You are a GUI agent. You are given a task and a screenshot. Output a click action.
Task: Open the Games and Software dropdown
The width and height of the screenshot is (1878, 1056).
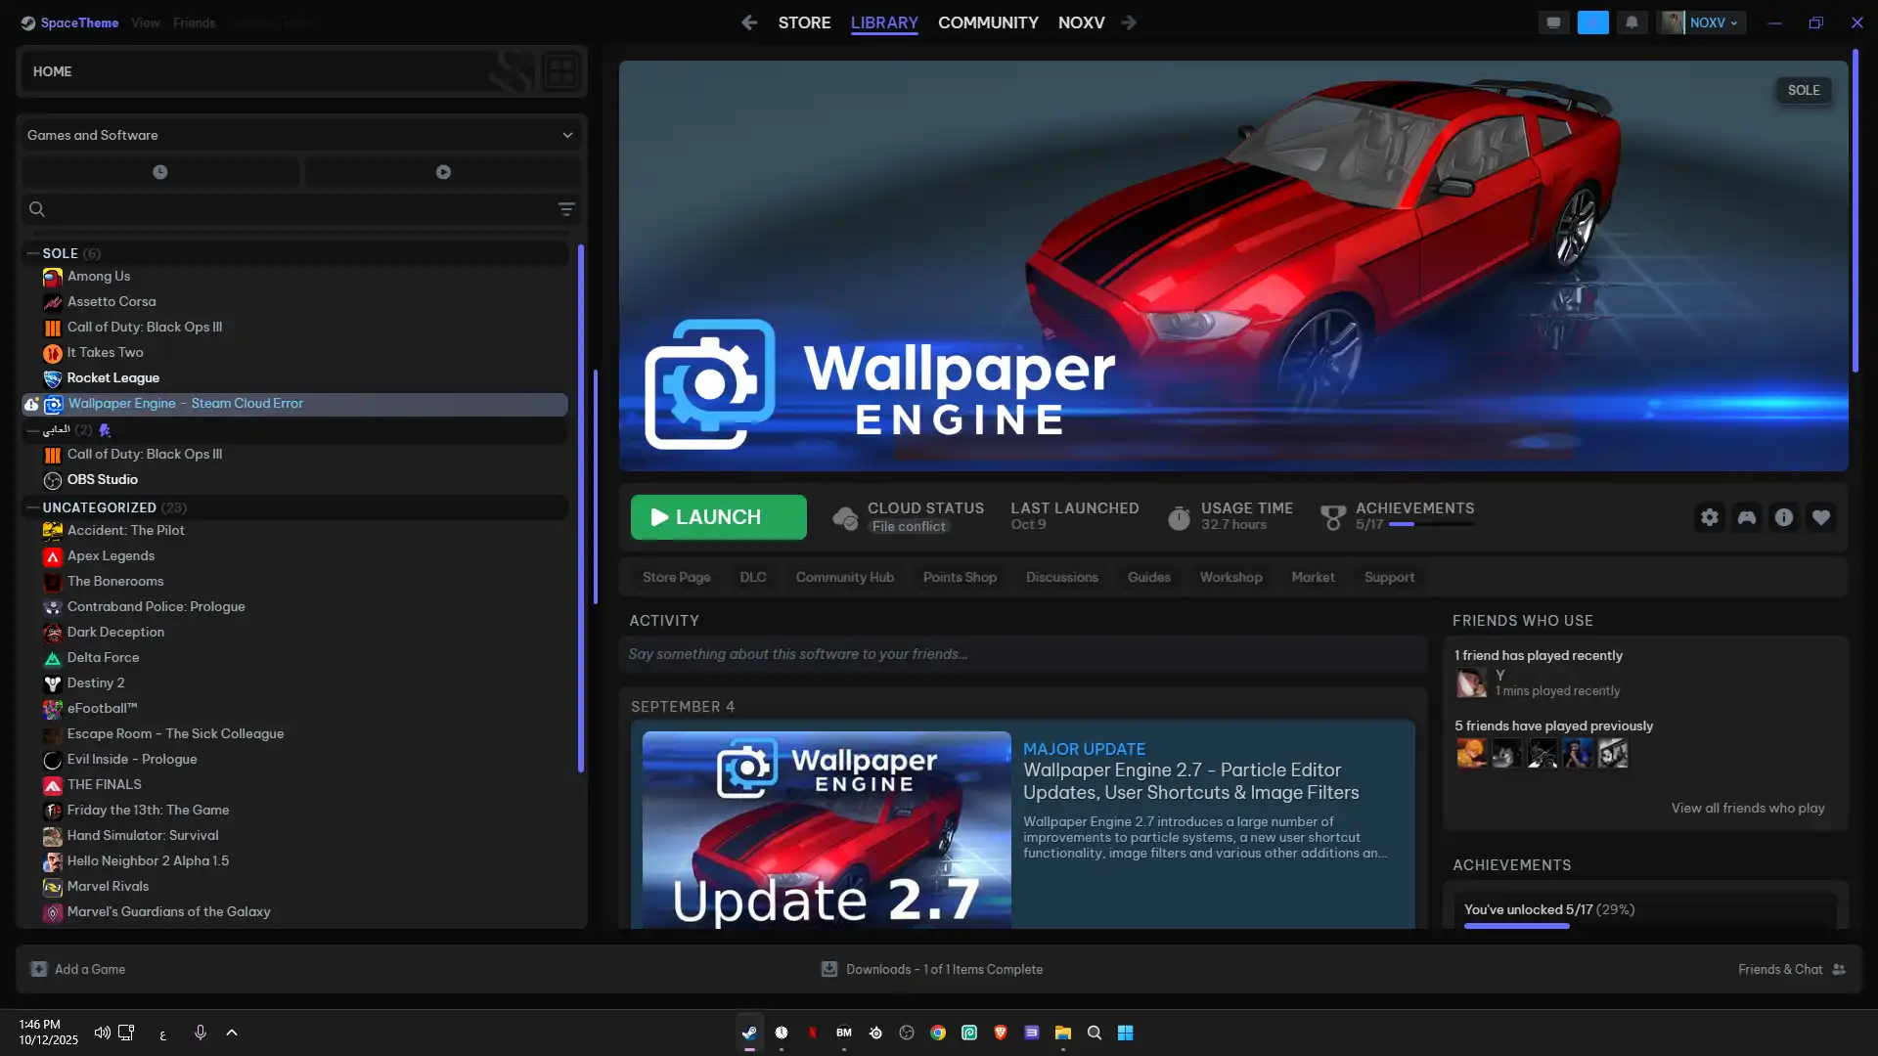point(299,135)
